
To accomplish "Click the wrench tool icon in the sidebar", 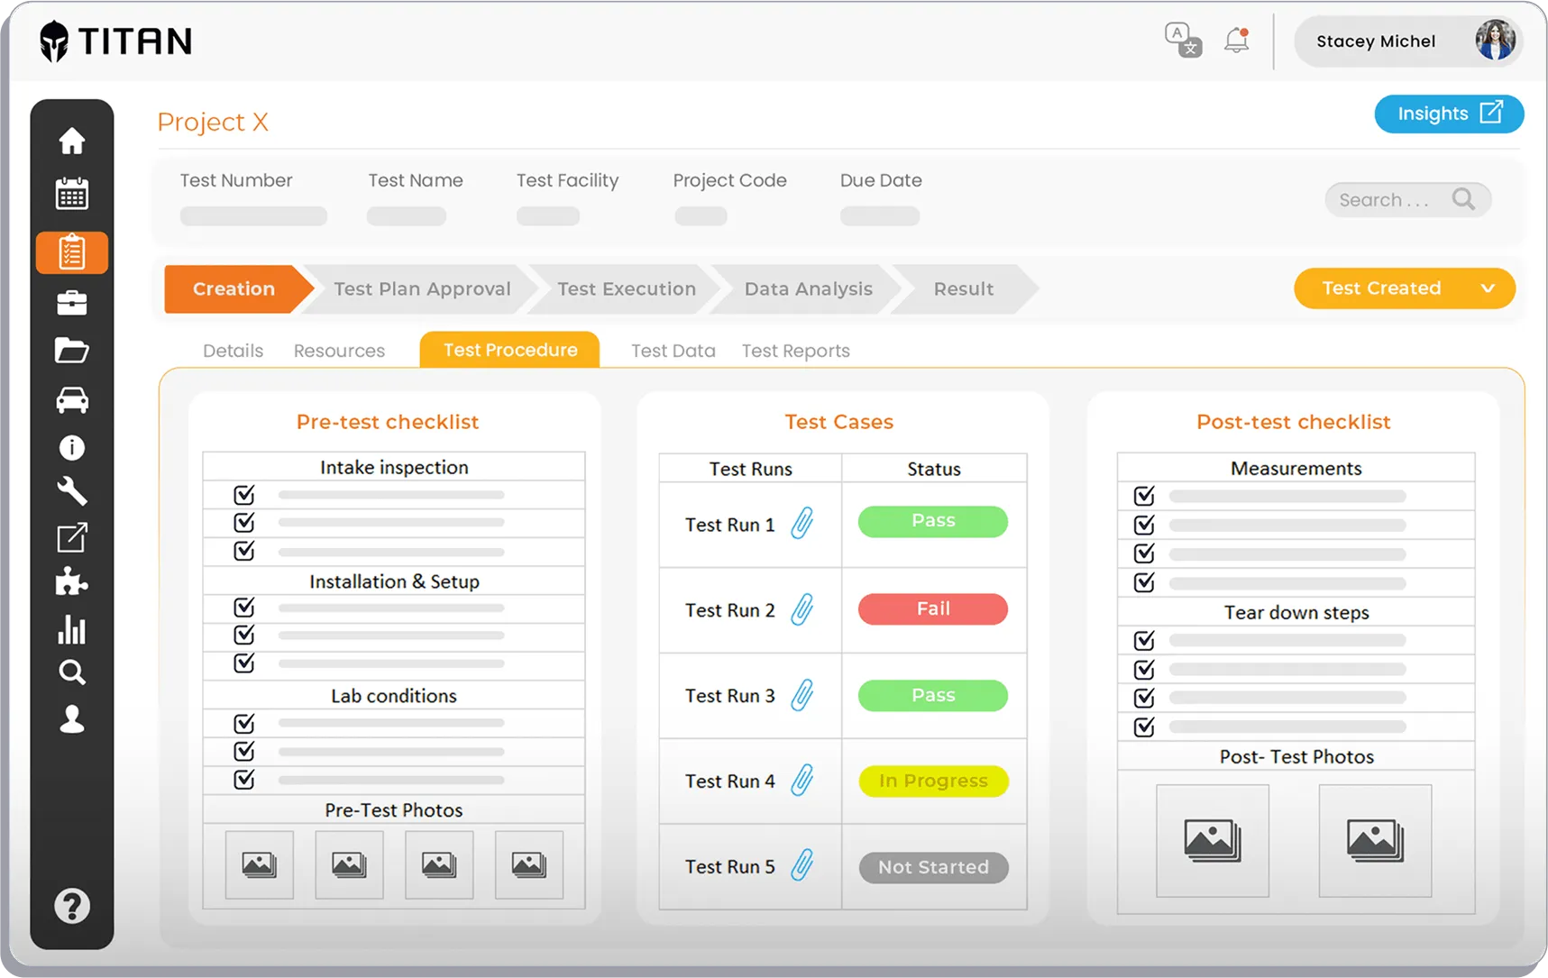I will point(72,492).
